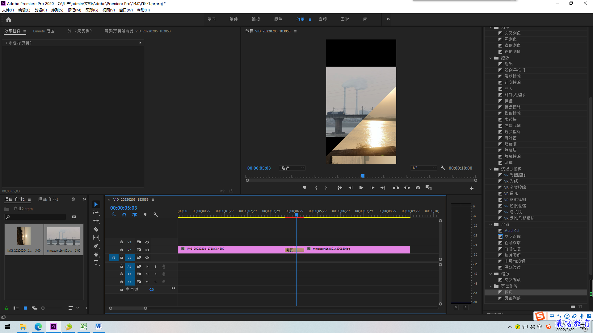Open the 文件(F) menu
The height and width of the screenshot is (333, 593).
coord(8,10)
